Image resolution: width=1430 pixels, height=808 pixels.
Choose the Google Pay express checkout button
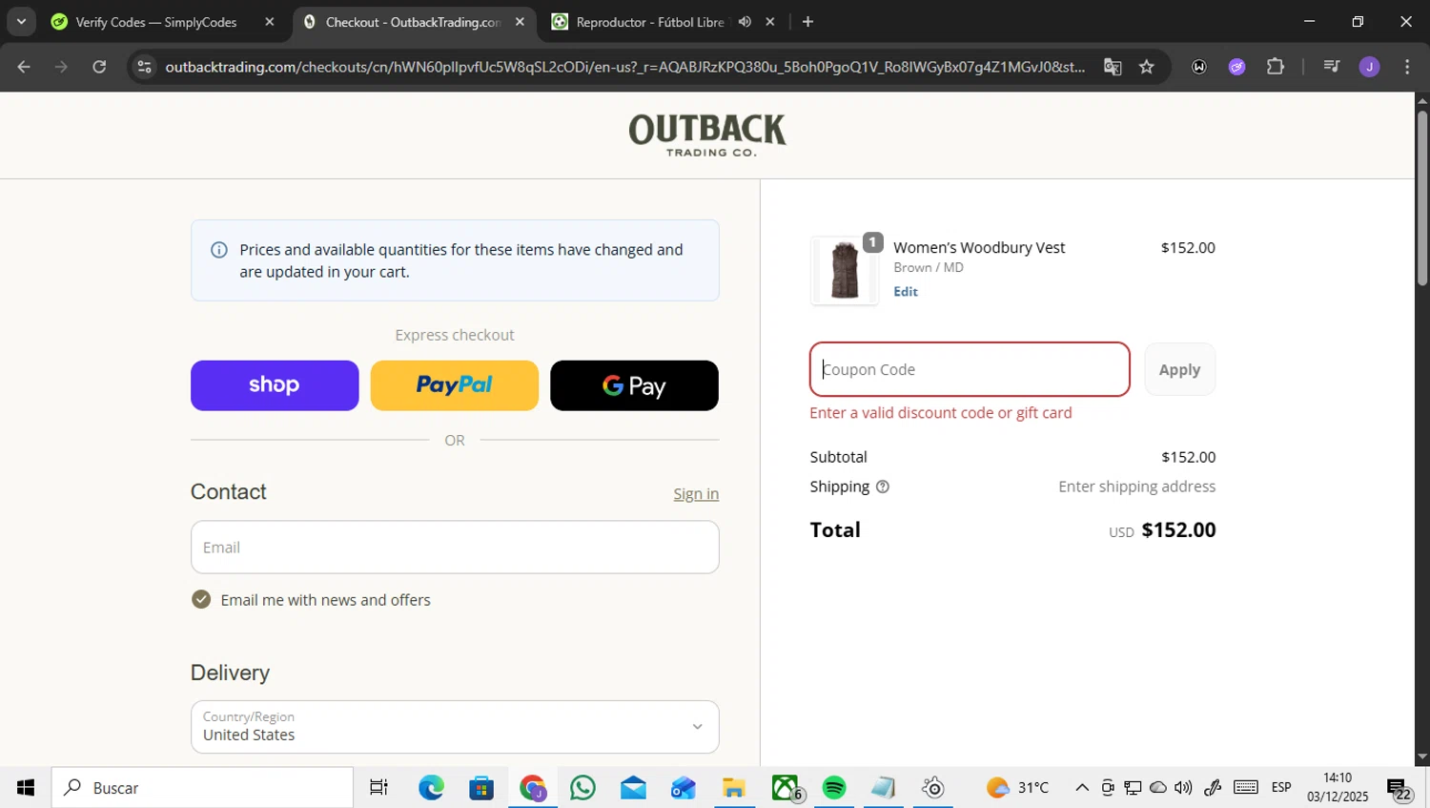[634, 385]
